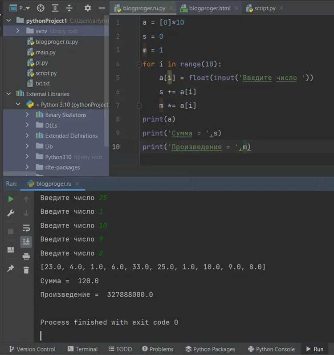Open the Python Console tool window
This screenshot has width=334, height=355.
coord(271,349)
